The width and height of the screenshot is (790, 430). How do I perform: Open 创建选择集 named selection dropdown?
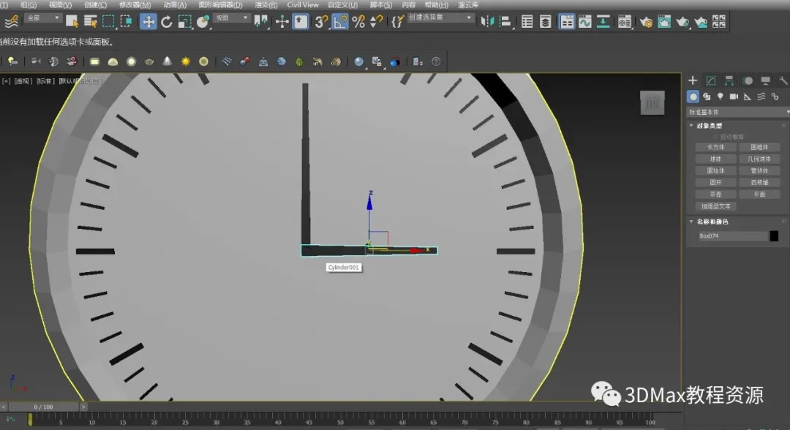point(440,18)
